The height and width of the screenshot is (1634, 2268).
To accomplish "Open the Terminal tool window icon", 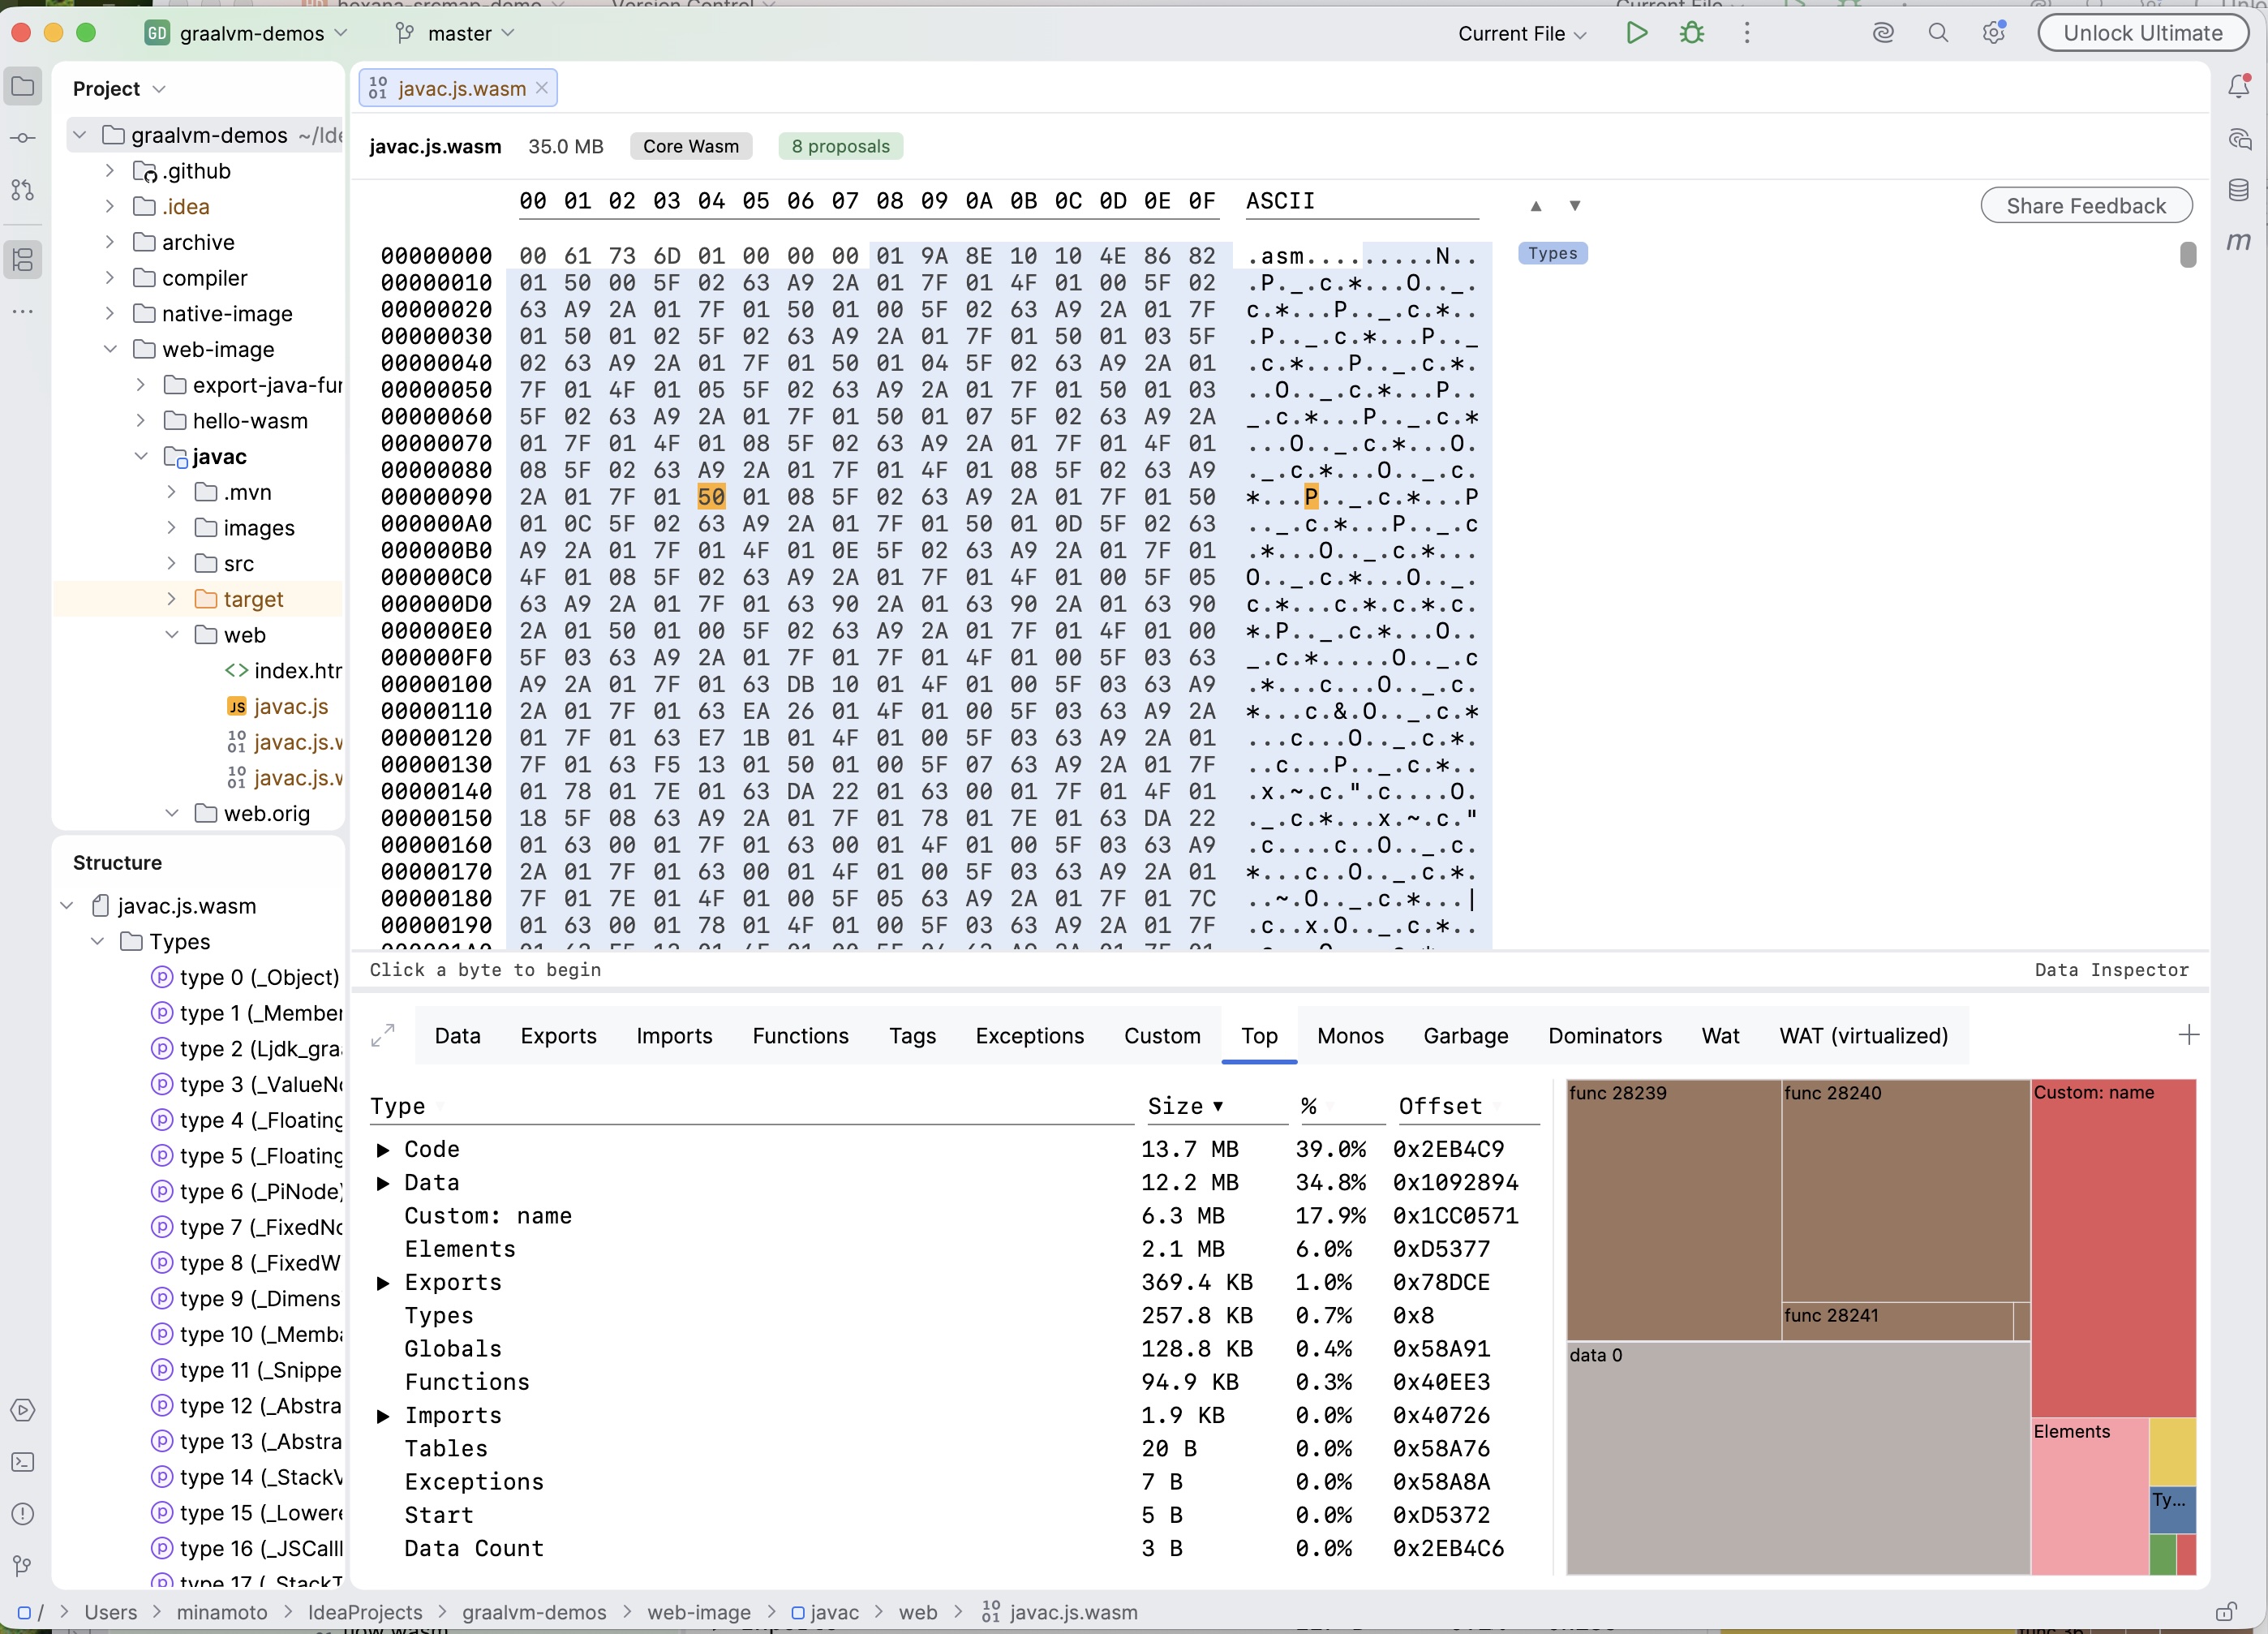I will [x=23, y=1462].
